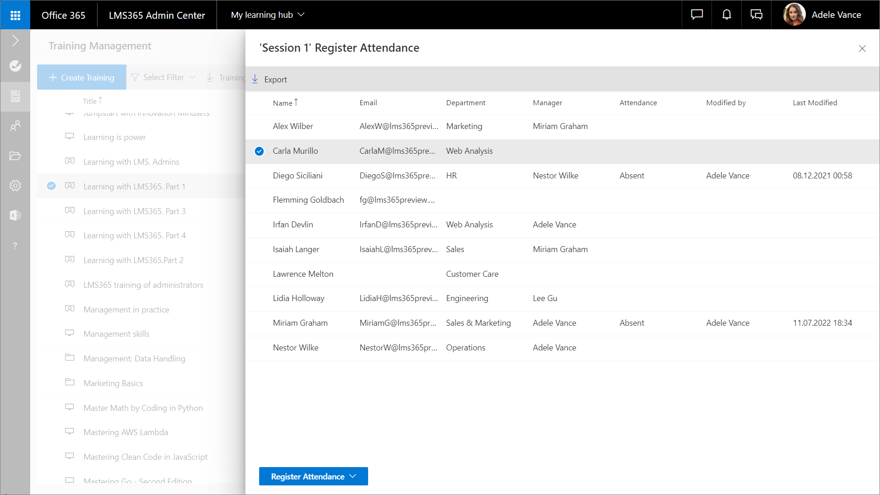The image size is (880, 495).
Task: Open the LMS365 Admin Center link
Action: (x=157, y=15)
